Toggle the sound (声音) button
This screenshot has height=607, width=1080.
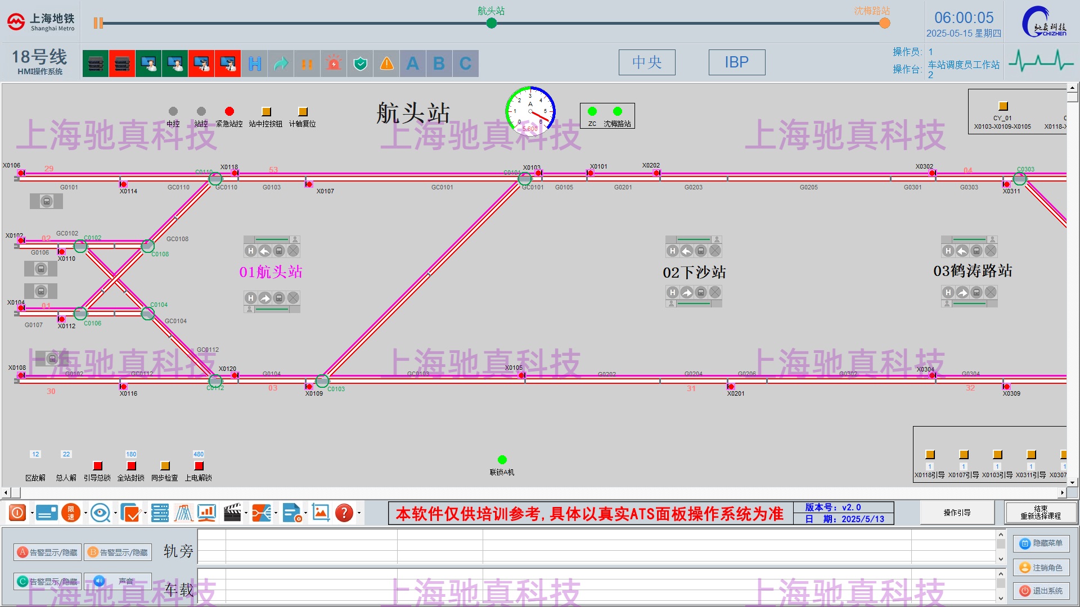click(118, 581)
